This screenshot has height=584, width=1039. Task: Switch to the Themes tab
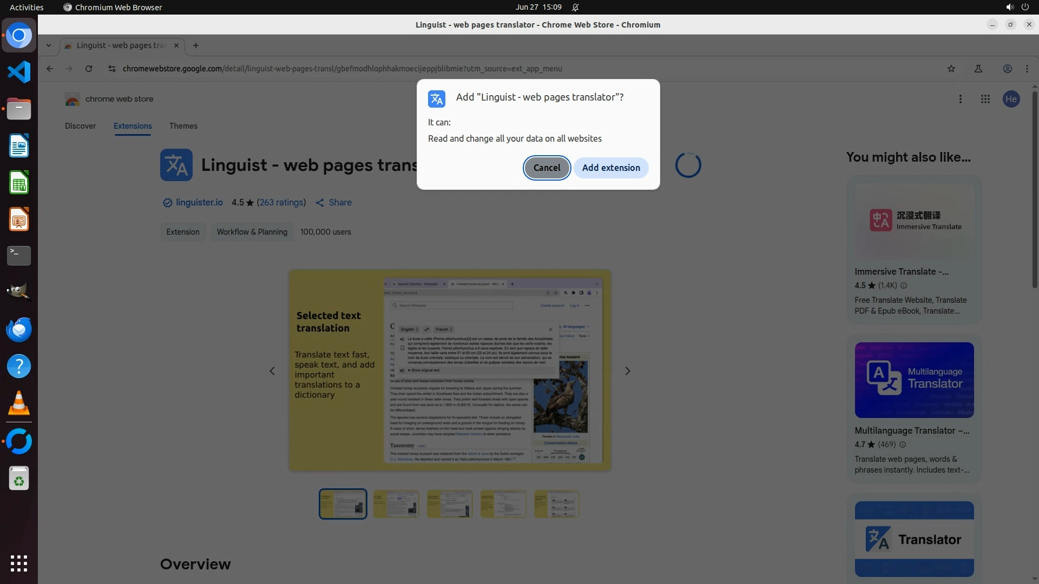(183, 126)
